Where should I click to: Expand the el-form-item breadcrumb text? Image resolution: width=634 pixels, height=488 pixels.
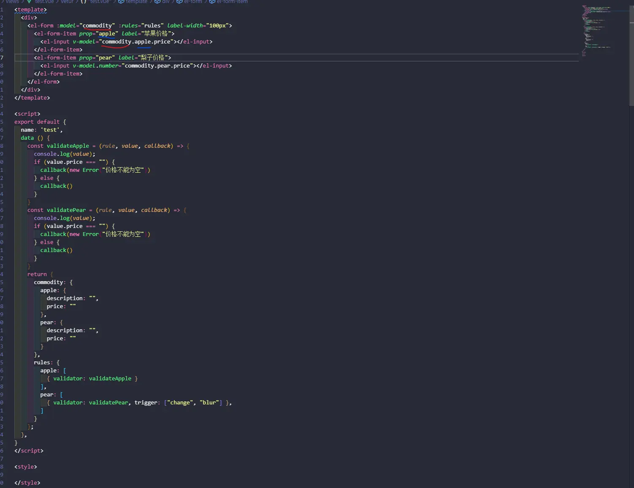(x=232, y=2)
